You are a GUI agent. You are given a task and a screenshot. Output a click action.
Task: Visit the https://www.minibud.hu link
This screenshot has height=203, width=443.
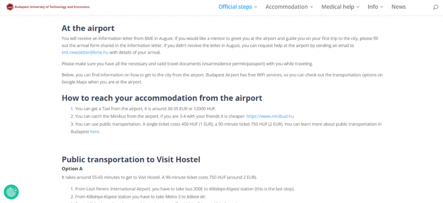tap(270, 116)
